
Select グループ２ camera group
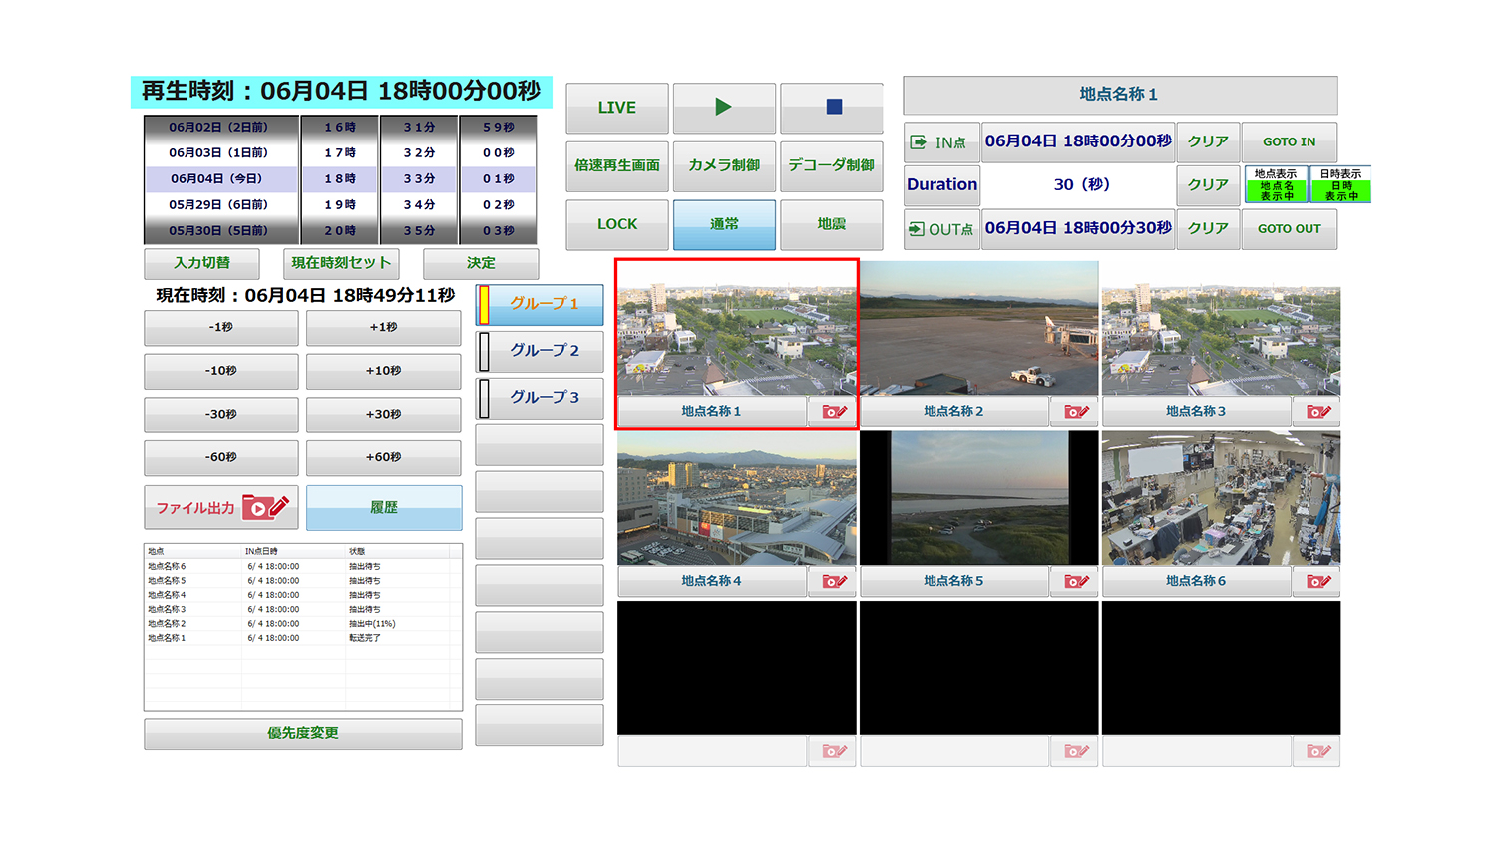pos(540,351)
